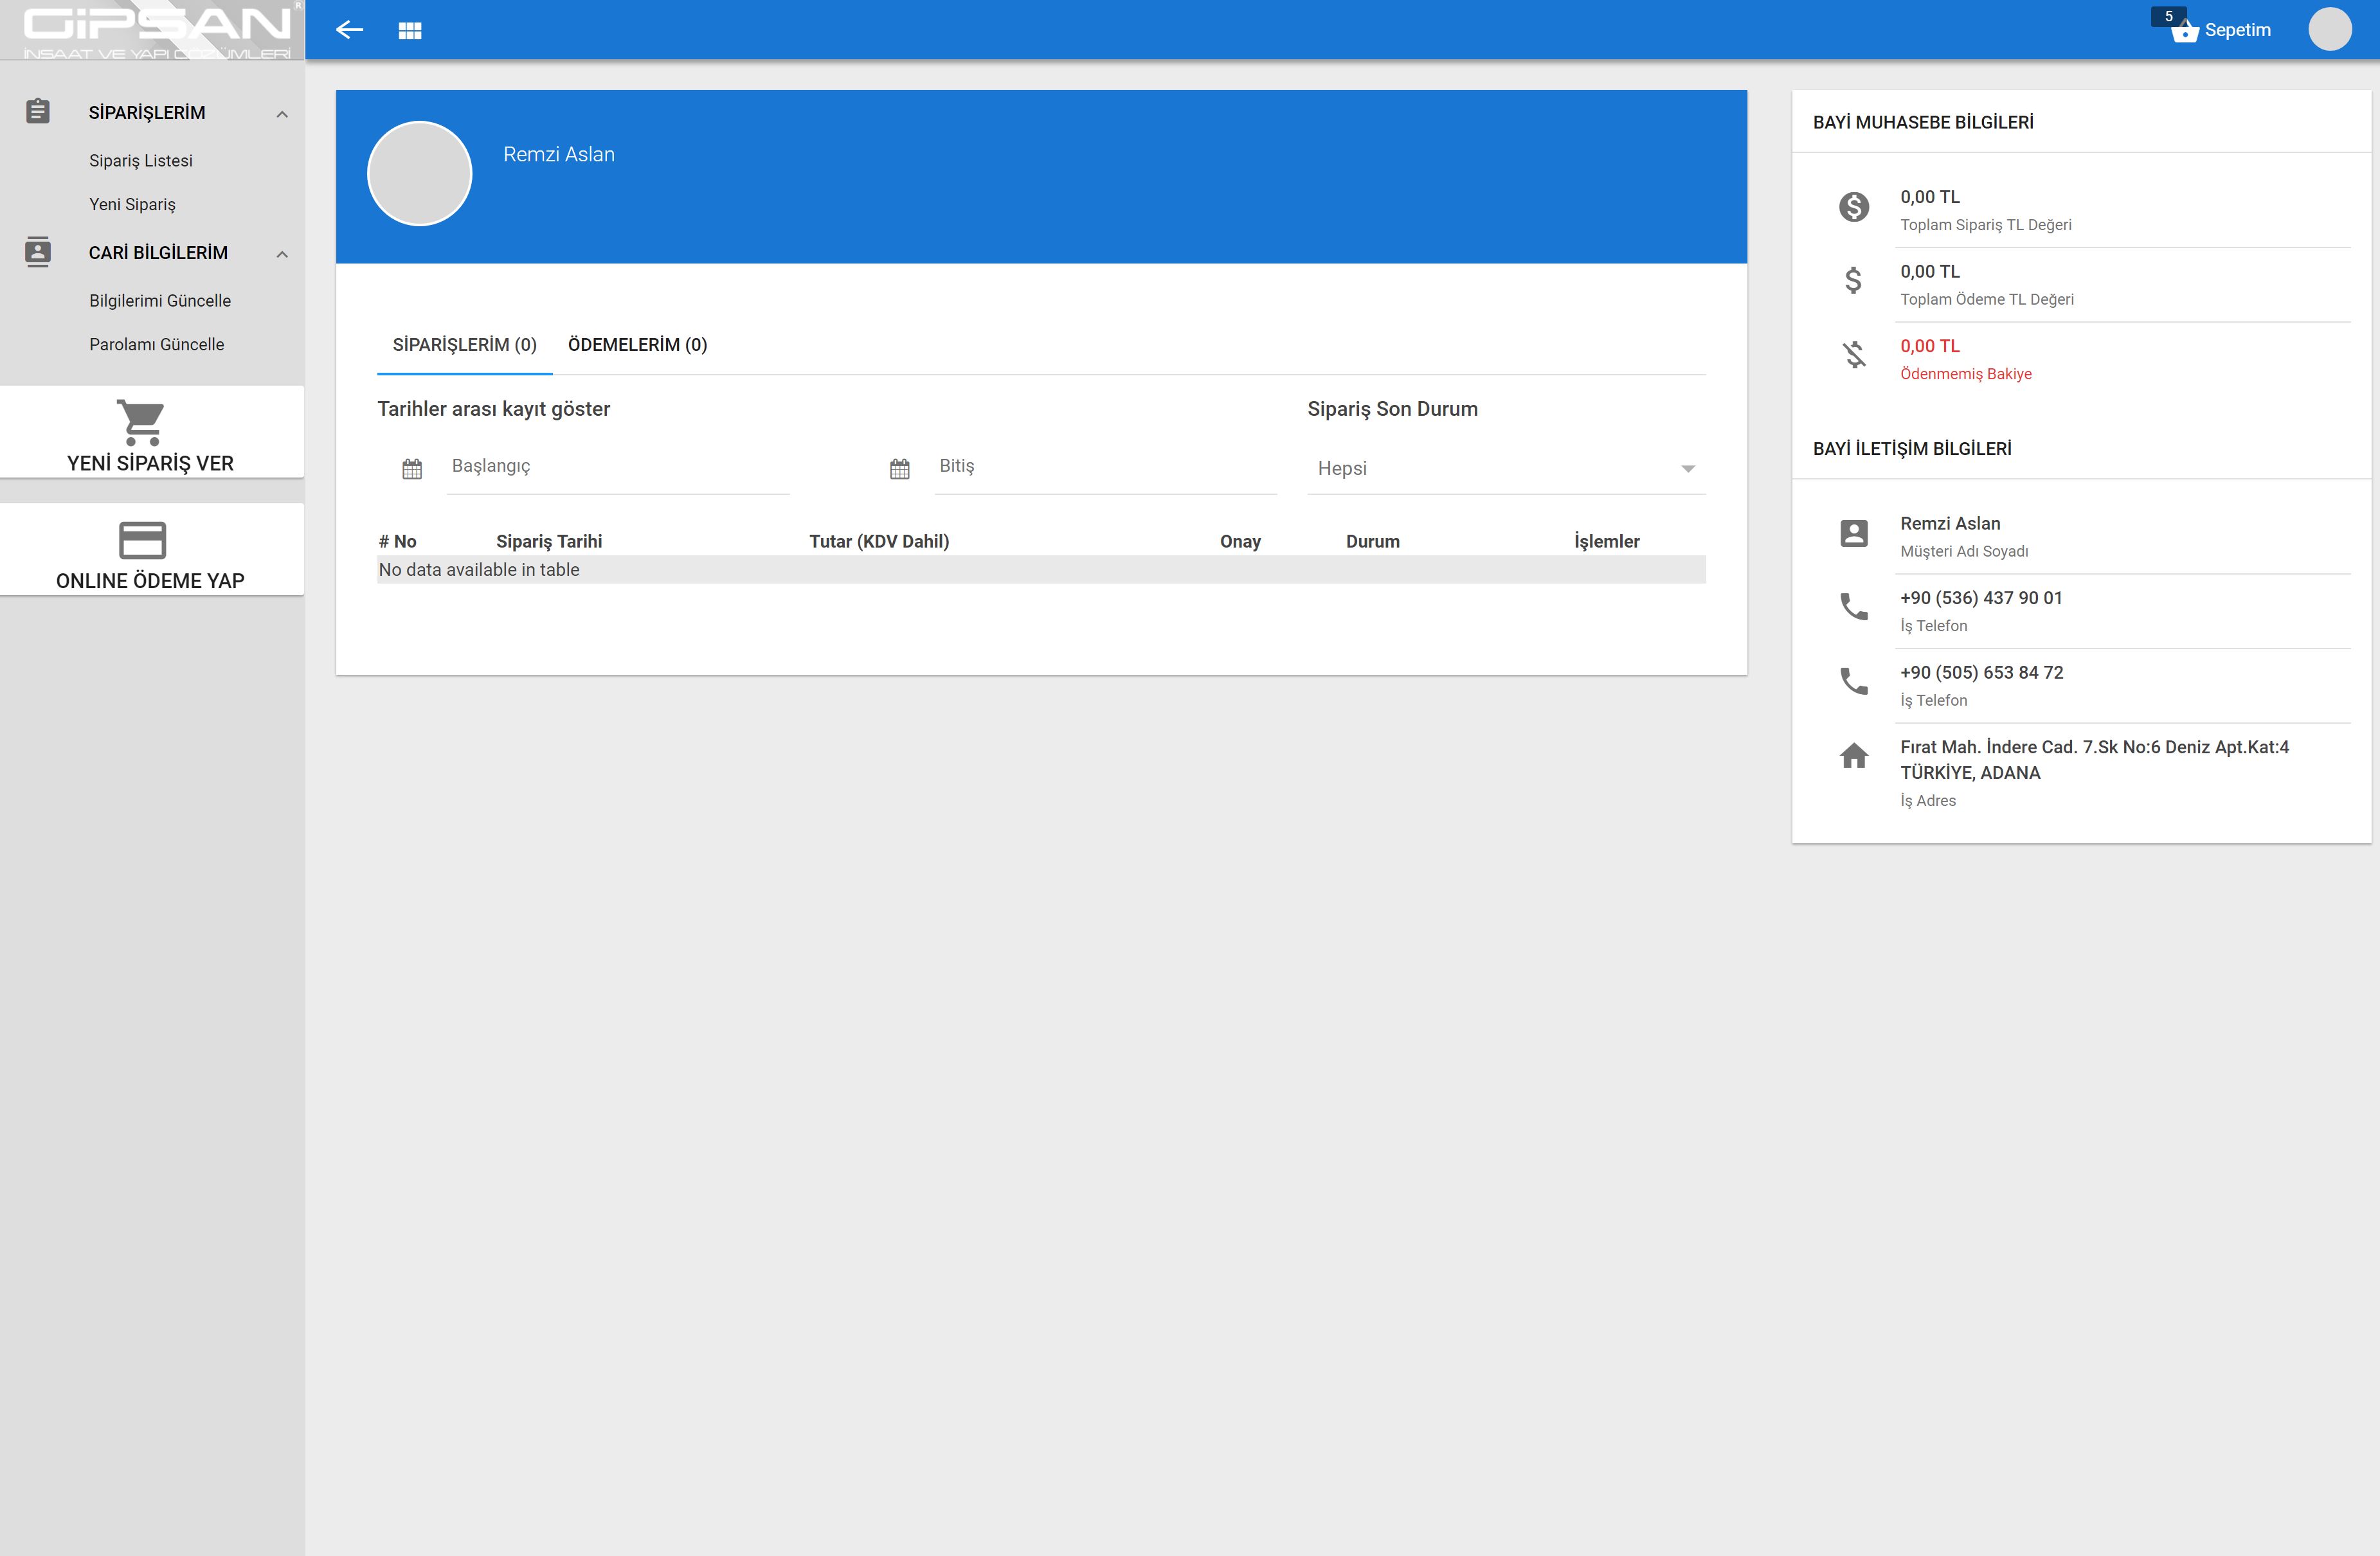Switch to the ÖDEMELERİM (0) tab

[x=637, y=345]
